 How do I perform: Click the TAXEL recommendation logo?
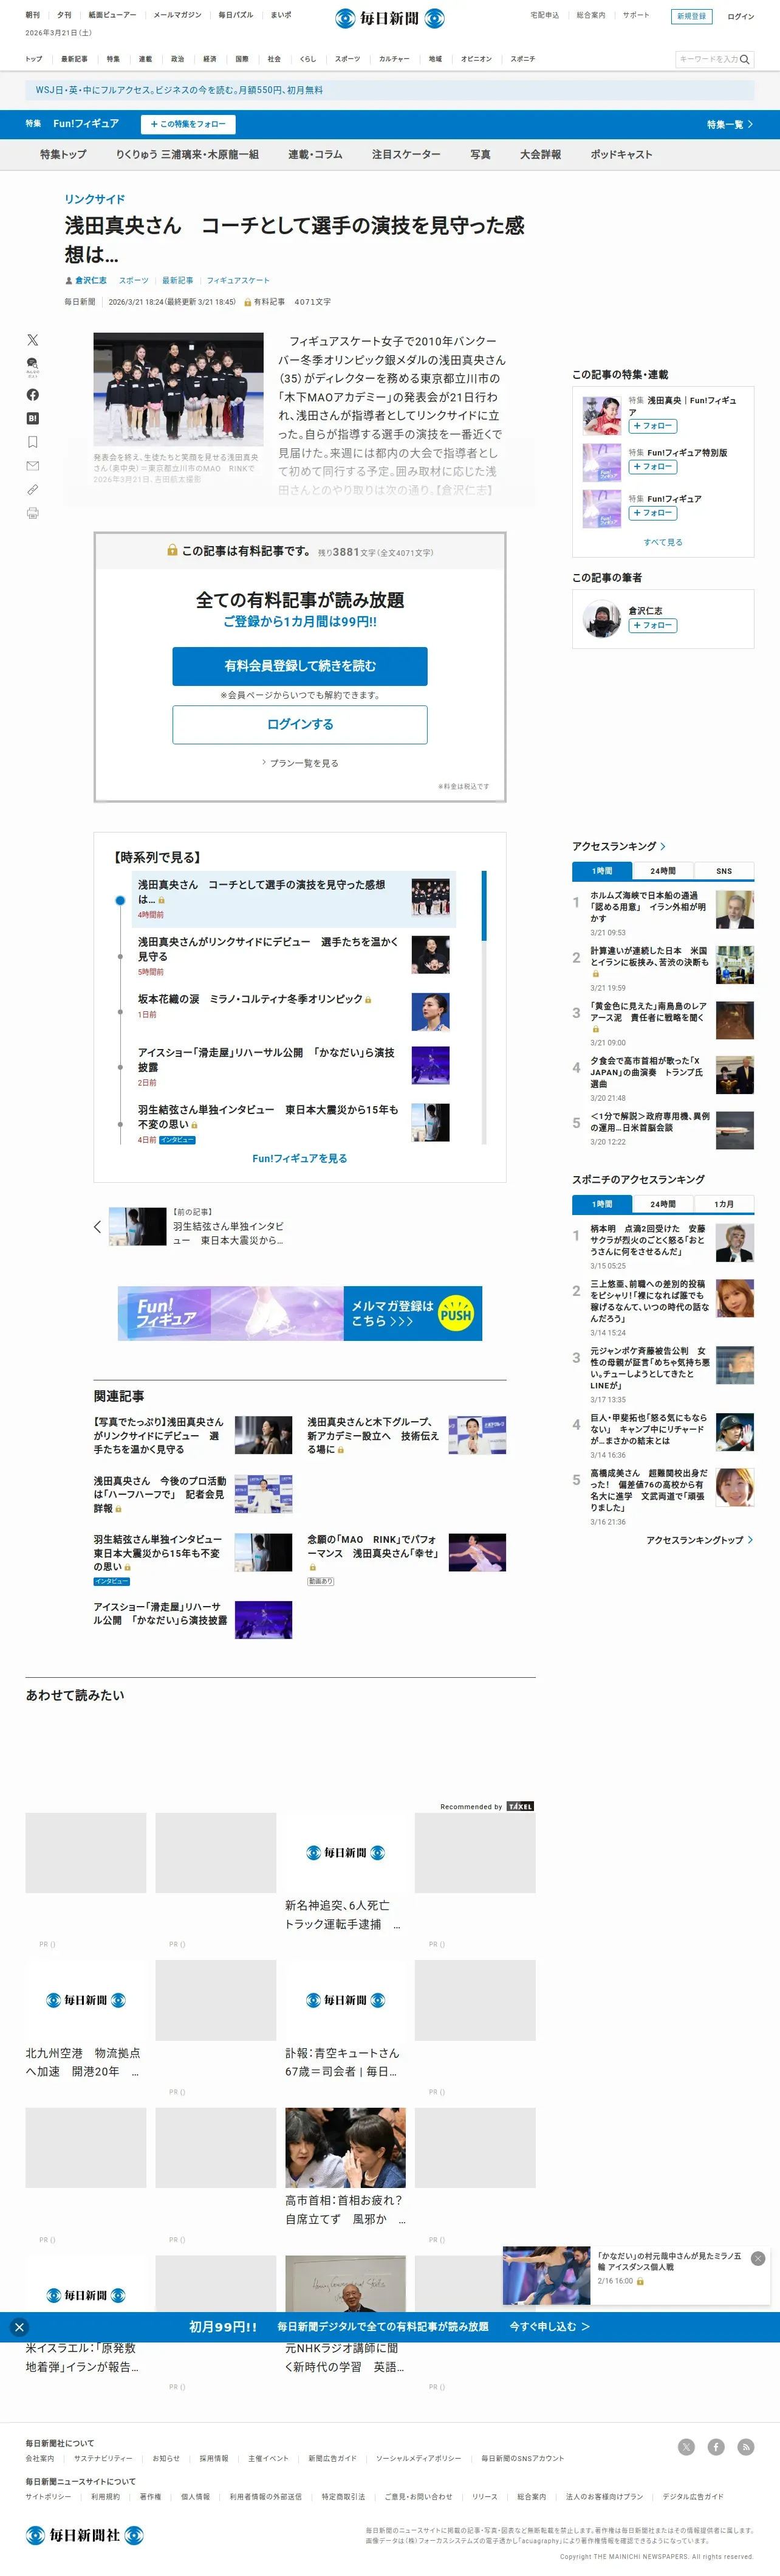coord(521,1806)
